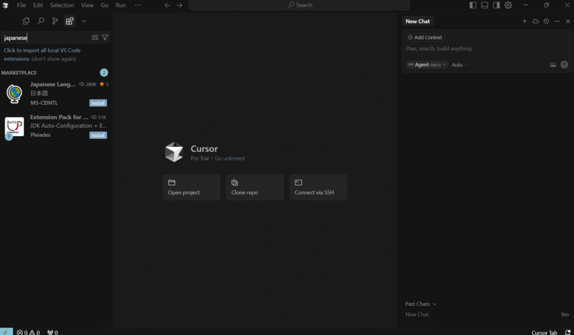Show more menus via ellipsis
Image resolution: width=574 pixels, height=335 pixels.
pos(138,5)
